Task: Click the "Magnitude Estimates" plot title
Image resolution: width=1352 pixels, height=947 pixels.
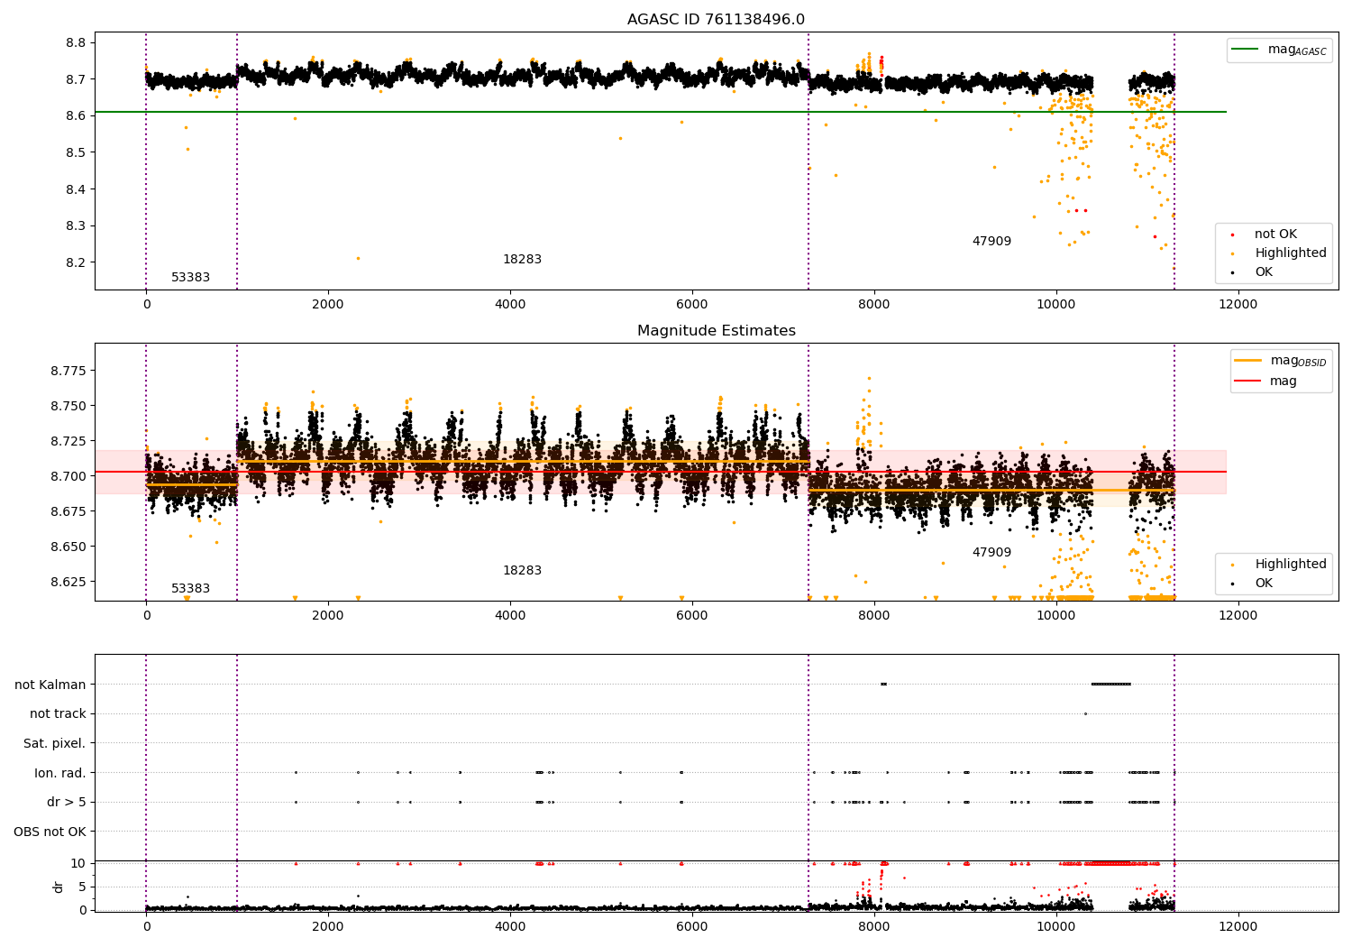Action: point(716,331)
